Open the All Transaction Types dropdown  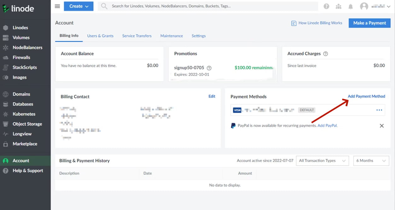pyautogui.click(x=322, y=161)
